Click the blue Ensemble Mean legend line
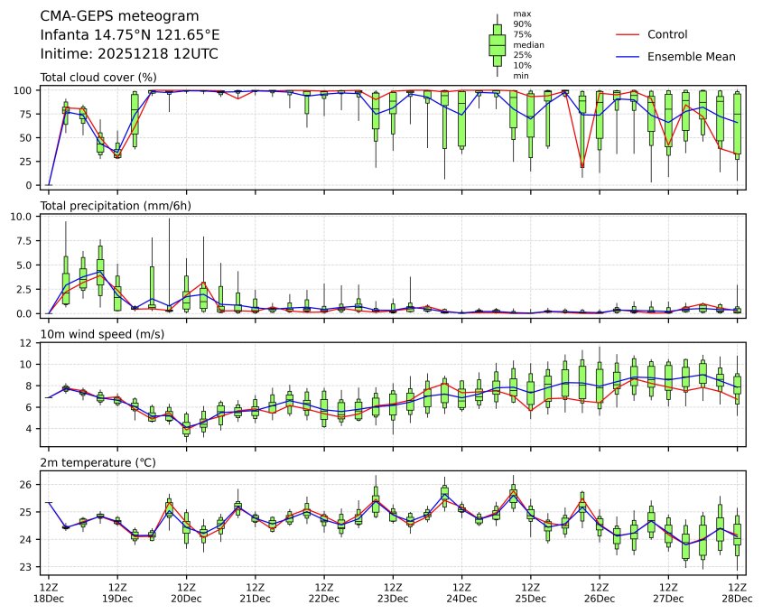Viewport: 763px width, 614px height. pos(628,56)
